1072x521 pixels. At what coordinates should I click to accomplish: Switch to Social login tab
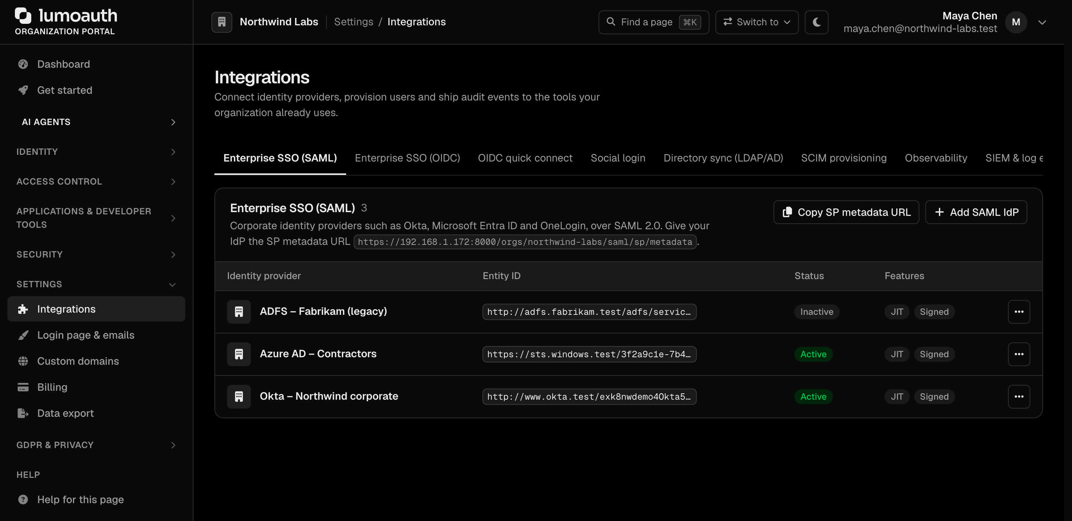[x=618, y=158]
